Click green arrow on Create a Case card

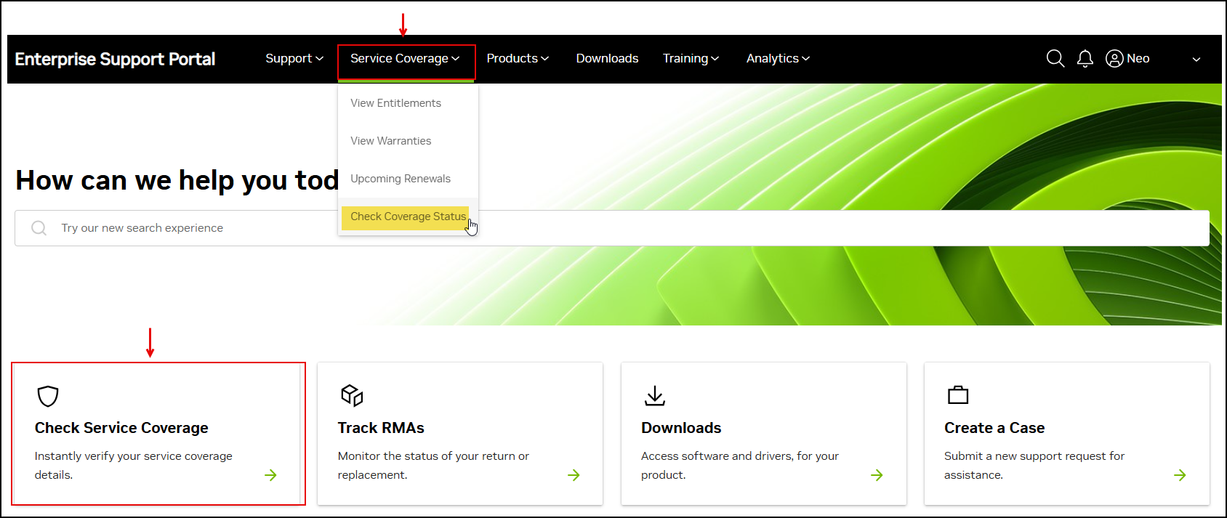[1180, 475]
